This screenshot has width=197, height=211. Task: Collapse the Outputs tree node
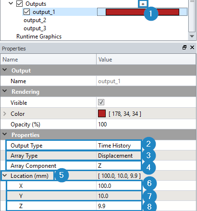[x=11, y=3]
